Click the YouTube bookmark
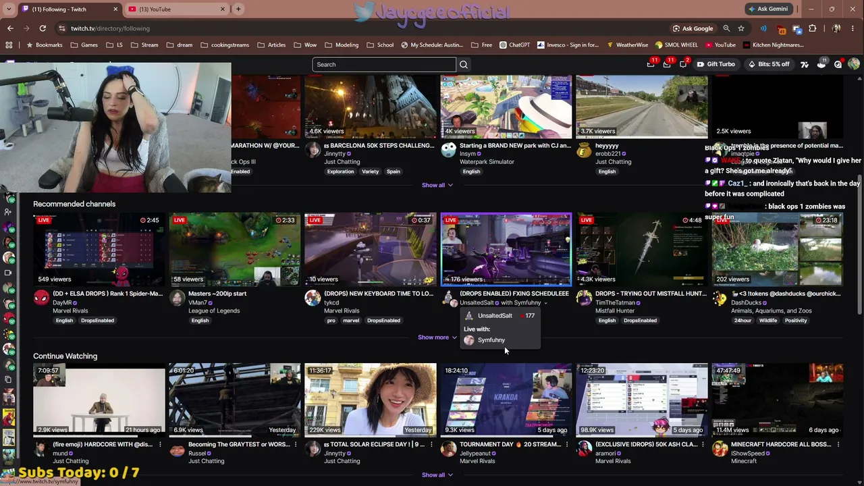The width and height of the screenshot is (864, 486). point(720,45)
